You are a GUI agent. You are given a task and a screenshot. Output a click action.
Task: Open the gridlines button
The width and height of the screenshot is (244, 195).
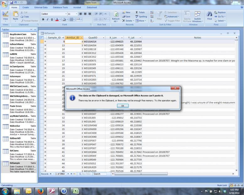click(x=72, y=19)
